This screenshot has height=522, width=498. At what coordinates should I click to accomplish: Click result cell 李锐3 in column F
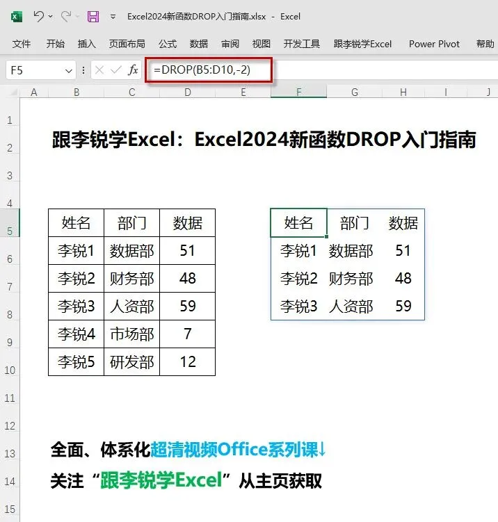299,307
